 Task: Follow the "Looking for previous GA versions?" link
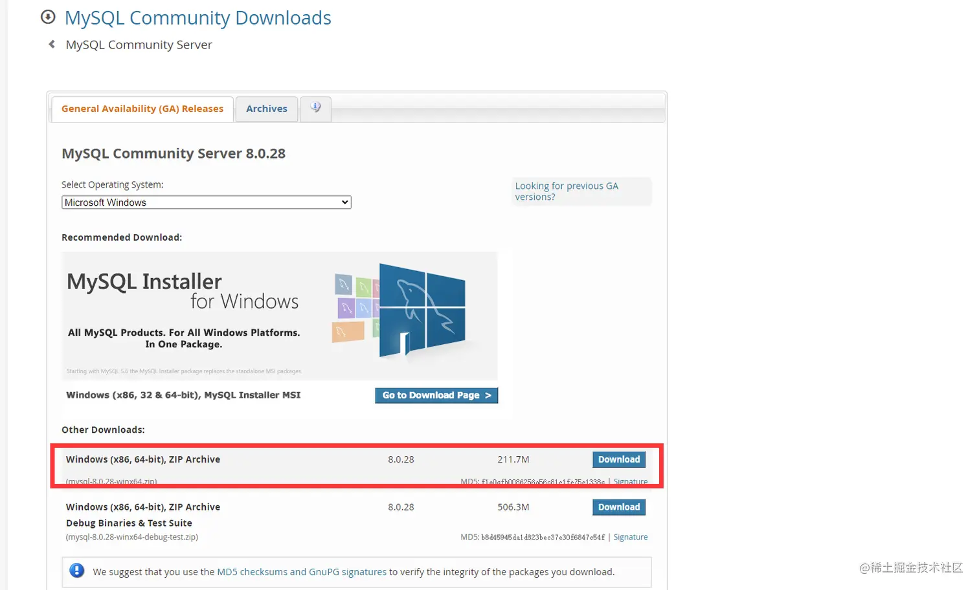(567, 191)
